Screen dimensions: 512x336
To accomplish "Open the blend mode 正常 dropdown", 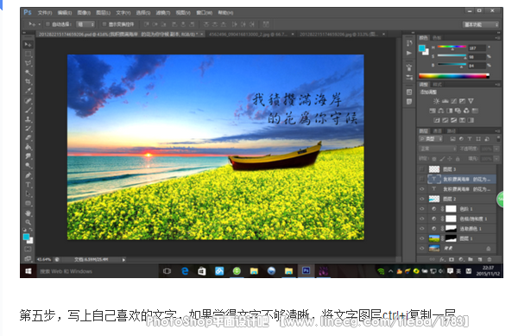I will coord(438,149).
